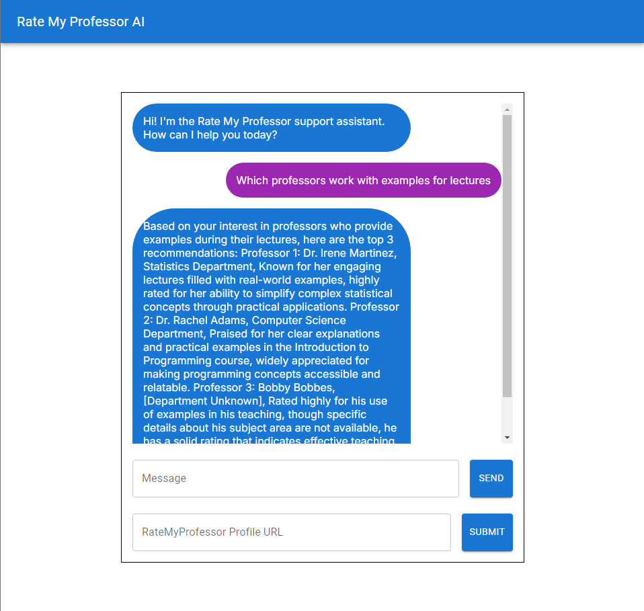Click the chat scrollbar down arrow

pos(508,438)
